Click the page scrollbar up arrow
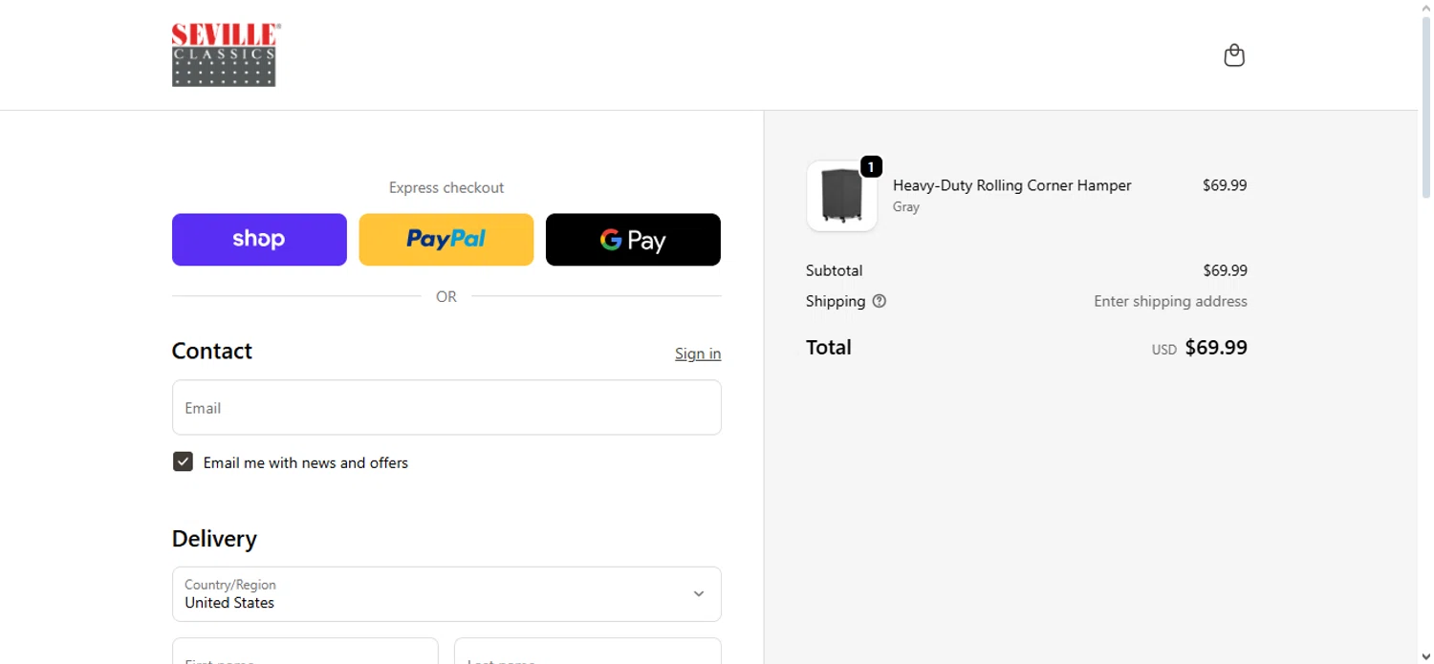 coord(1425,8)
